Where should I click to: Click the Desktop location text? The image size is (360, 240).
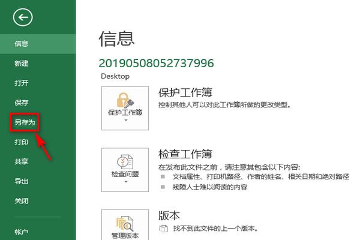click(x=115, y=76)
